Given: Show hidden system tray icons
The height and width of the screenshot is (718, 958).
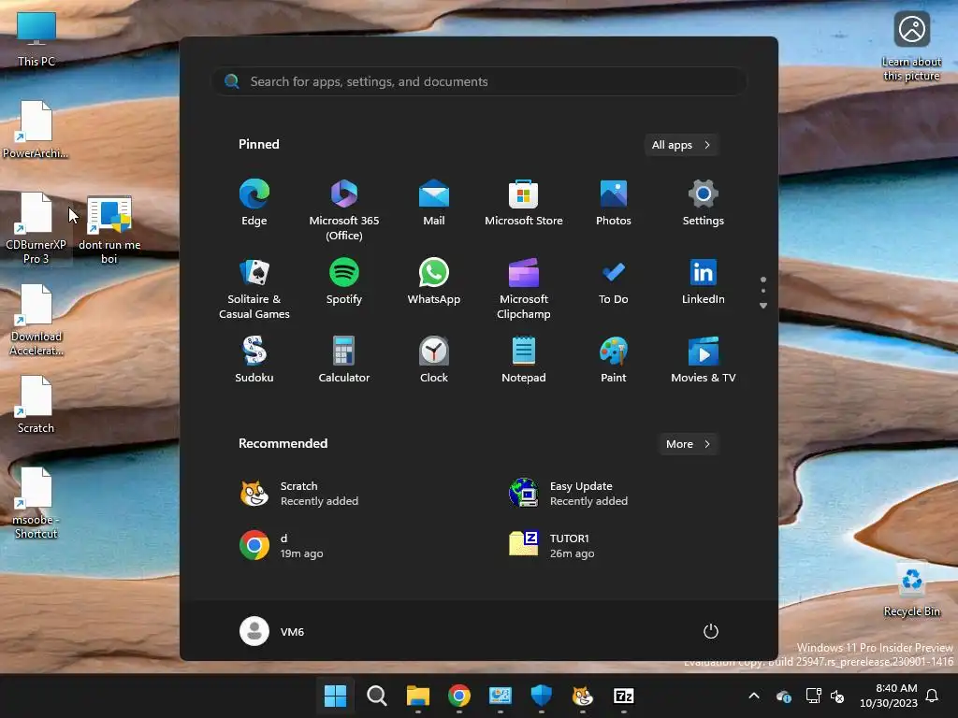Looking at the screenshot, I should tap(754, 696).
